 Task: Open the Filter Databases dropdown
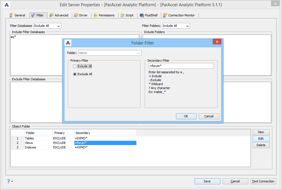pyautogui.click(x=48, y=26)
